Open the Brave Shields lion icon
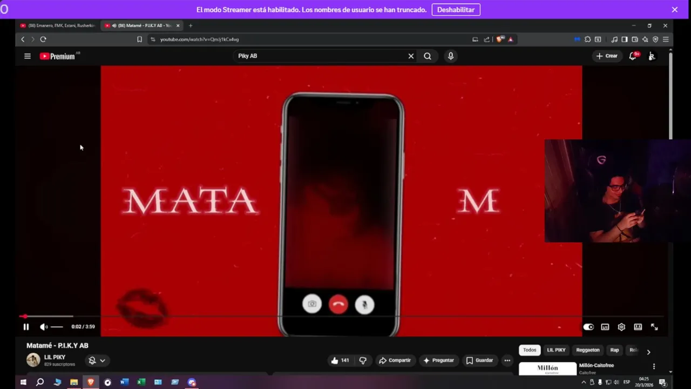This screenshot has width=691, height=389. click(x=500, y=39)
